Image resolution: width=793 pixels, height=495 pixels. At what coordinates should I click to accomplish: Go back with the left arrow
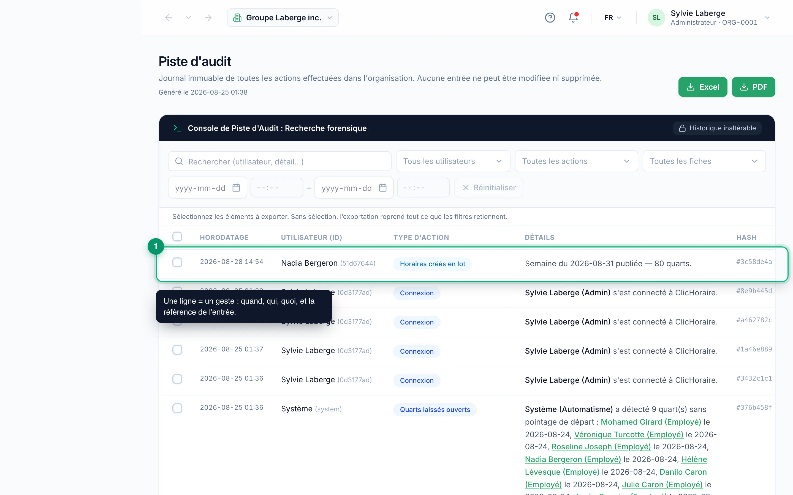[x=169, y=18]
